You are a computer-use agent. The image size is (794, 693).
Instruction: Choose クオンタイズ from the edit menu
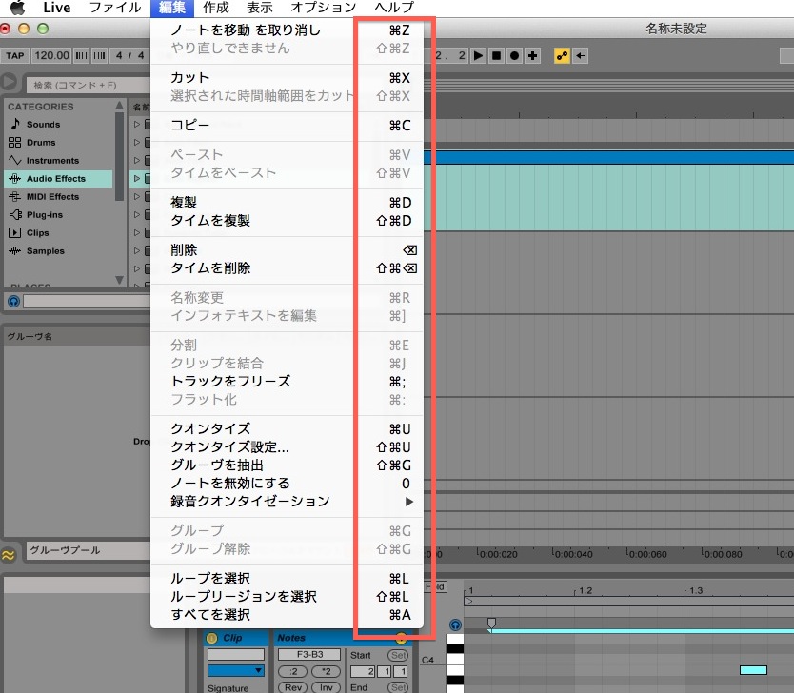click(x=288, y=429)
